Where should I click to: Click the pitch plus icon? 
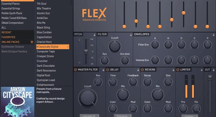pos(79,40)
